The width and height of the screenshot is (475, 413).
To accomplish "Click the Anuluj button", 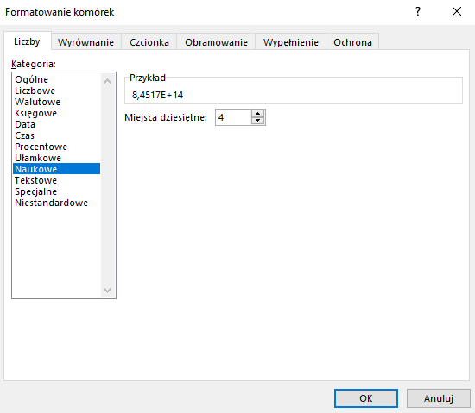I will pos(439,398).
